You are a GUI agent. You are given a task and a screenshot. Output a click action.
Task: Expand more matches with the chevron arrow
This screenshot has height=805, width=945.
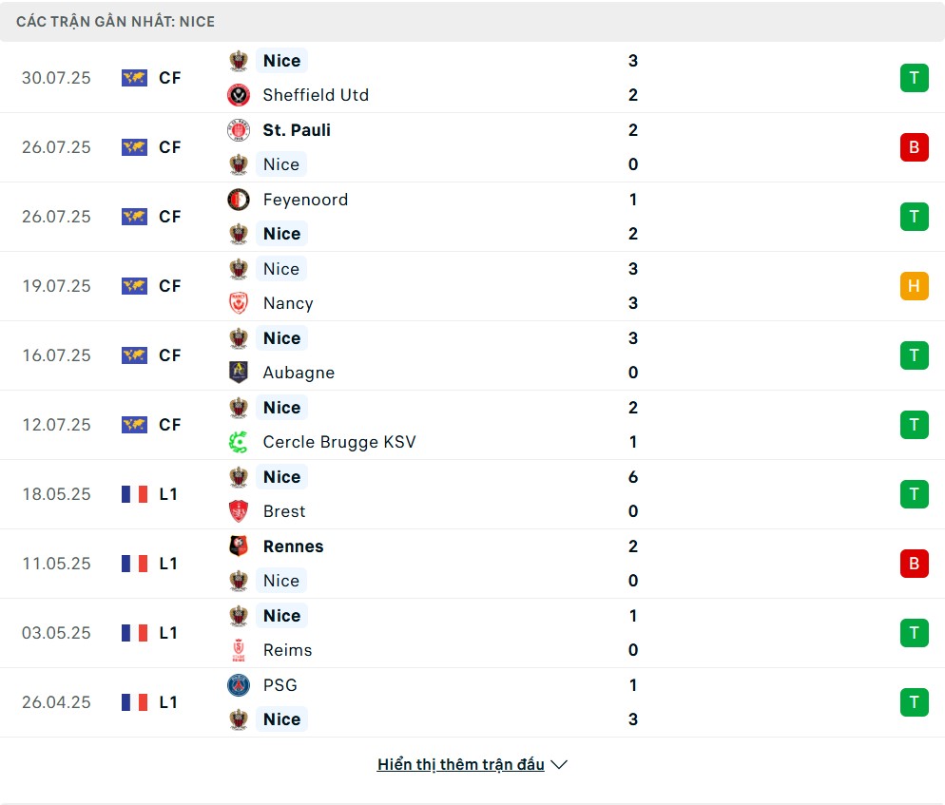coord(559,765)
